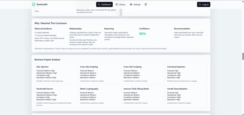Click the 95% confidence value
This screenshot has width=244, height=115.
(142, 34)
